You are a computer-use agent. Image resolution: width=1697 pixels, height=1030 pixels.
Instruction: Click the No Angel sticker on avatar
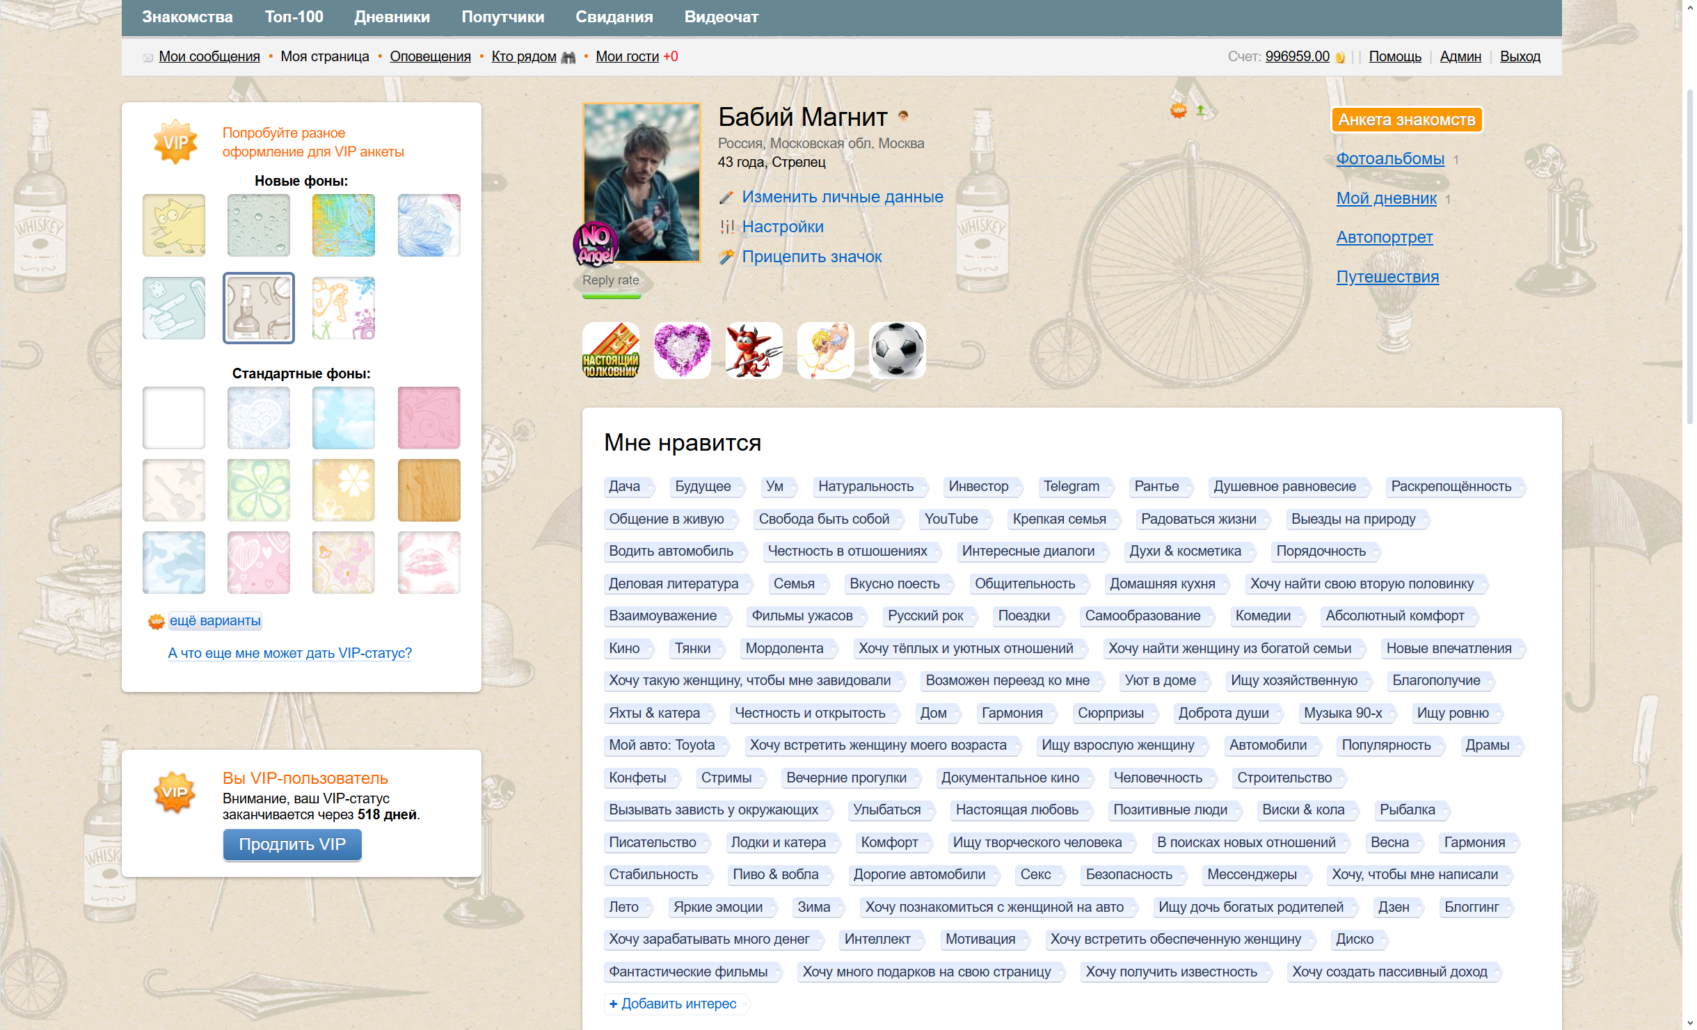(x=596, y=244)
